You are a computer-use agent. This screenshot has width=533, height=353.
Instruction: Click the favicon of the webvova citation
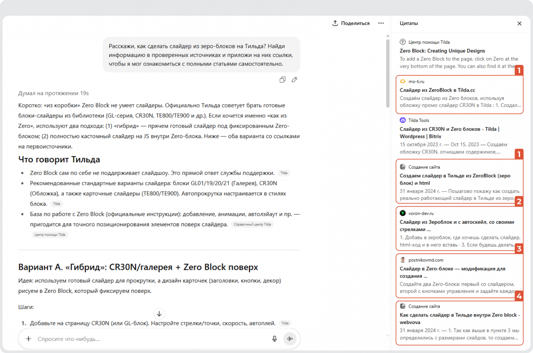[x=403, y=306]
